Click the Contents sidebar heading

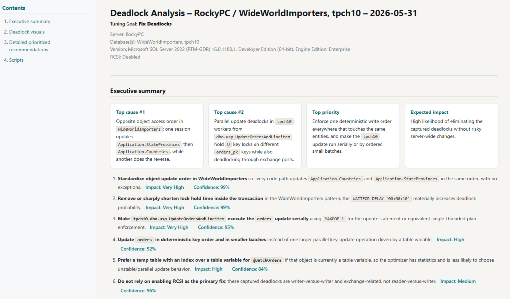(x=14, y=8)
